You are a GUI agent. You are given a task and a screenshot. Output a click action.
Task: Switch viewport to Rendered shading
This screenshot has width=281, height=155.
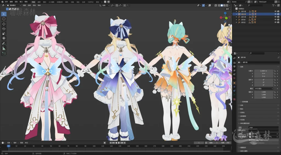[x=227, y=5]
